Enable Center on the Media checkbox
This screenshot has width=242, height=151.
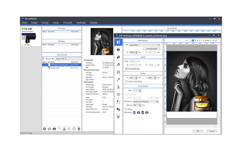(126, 82)
